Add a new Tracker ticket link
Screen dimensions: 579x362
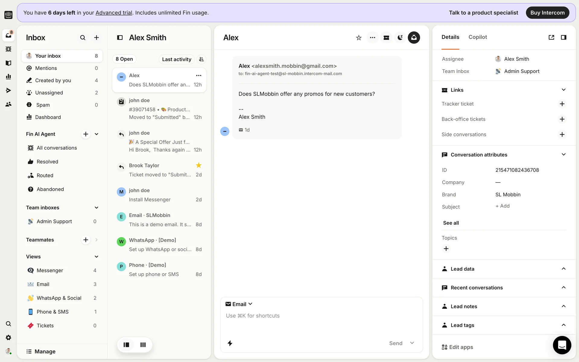(x=562, y=104)
